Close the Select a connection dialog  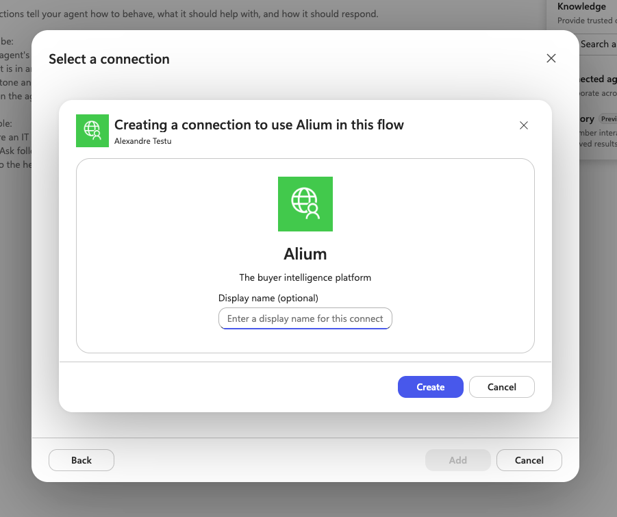pyautogui.click(x=551, y=58)
